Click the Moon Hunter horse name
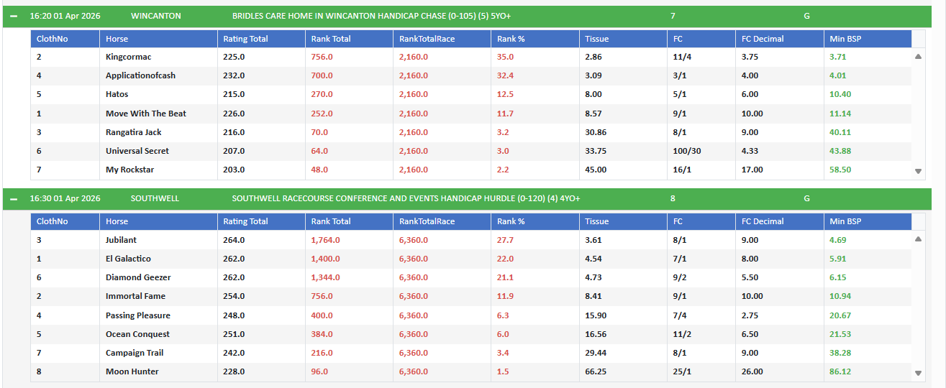Screen dimensions: 946x388 point(132,371)
